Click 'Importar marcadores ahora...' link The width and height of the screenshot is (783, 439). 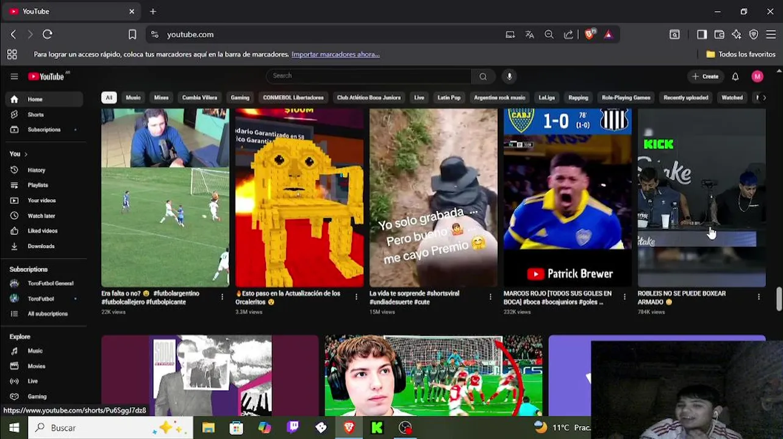335,54
